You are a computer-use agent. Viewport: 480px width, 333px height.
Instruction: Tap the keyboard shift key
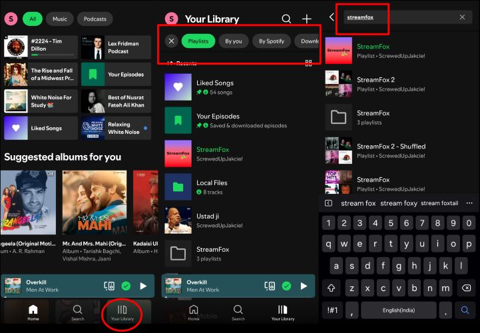click(x=332, y=288)
